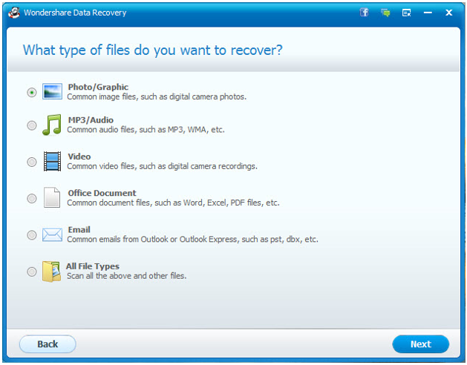Click the blank page Office Document icon
This screenshot has height=365, width=467.
pyautogui.click(x=52, y=197)
